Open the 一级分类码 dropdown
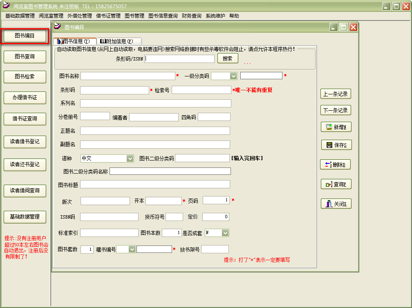412x308 pixels. 233,76
